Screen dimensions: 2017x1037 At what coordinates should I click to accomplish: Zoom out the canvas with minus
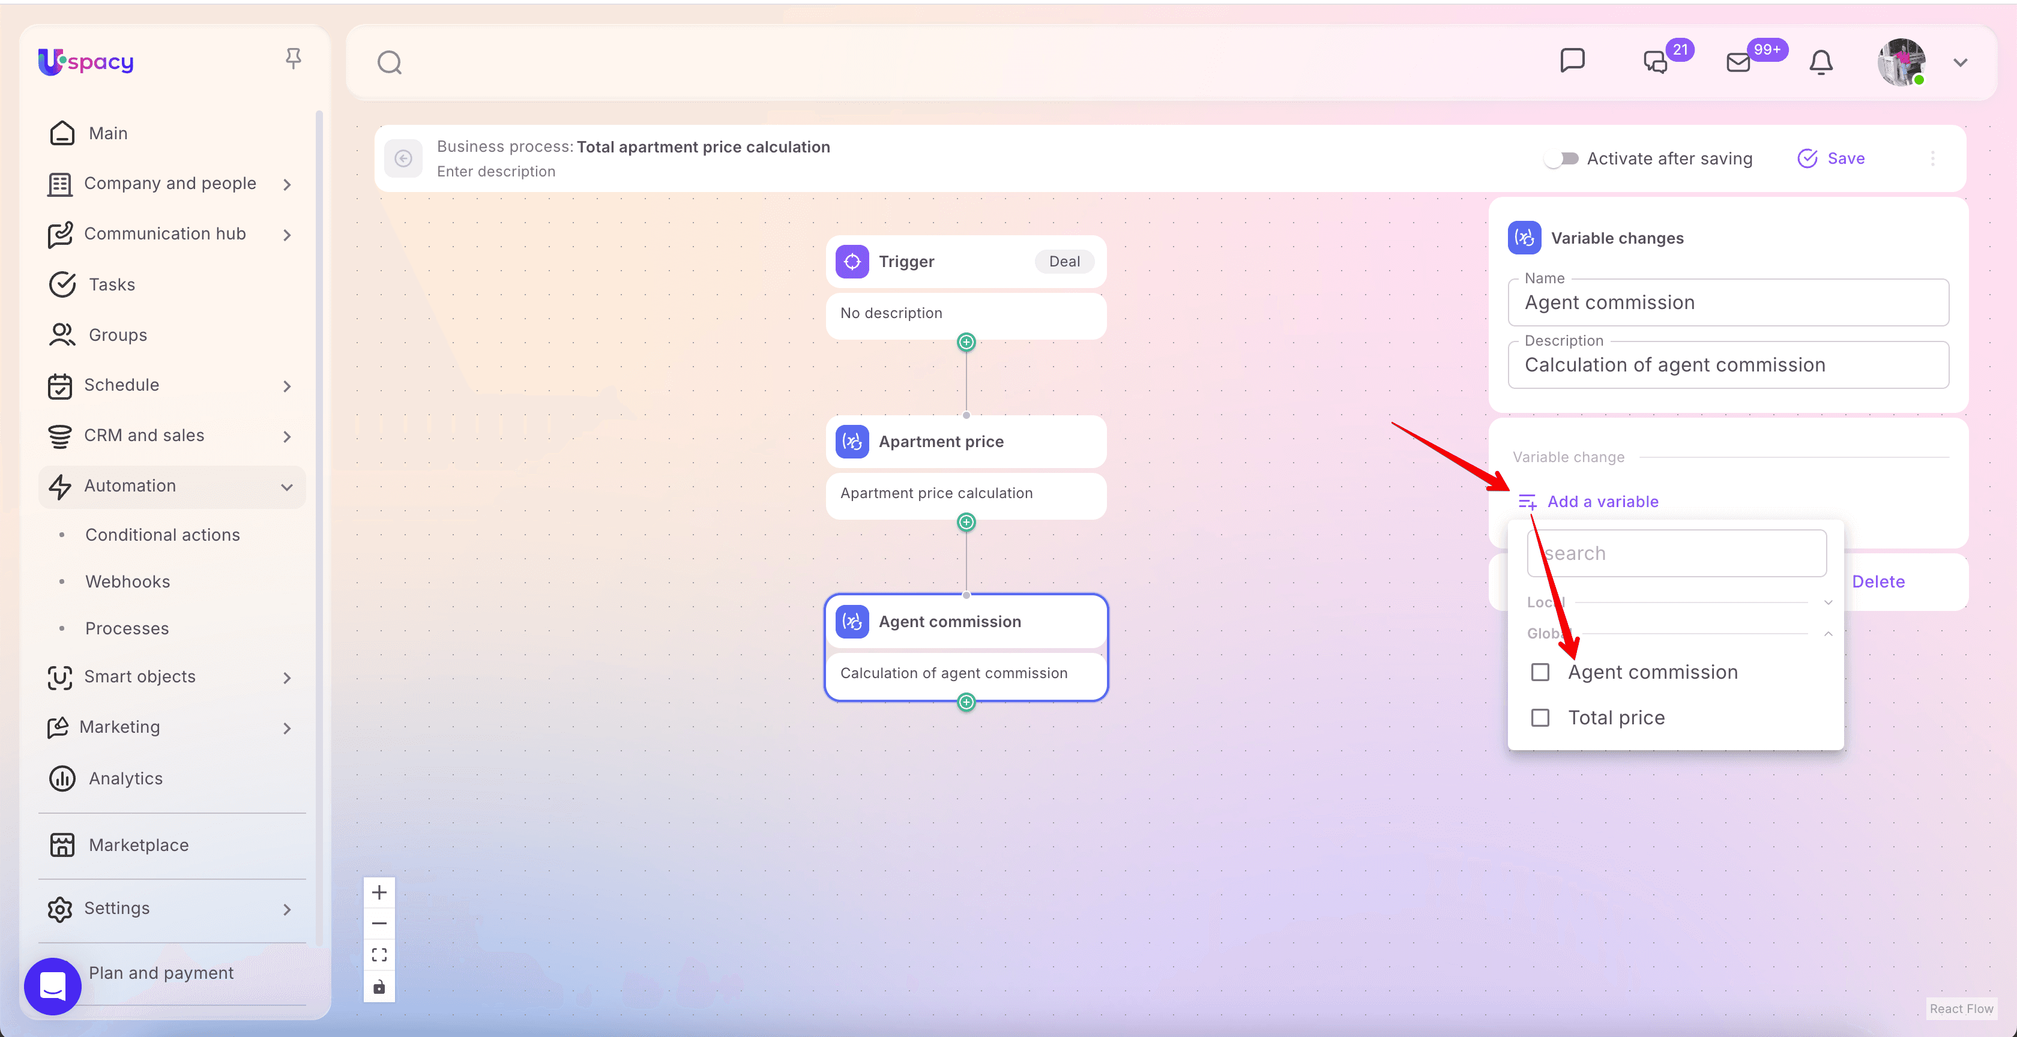coord(379,924)
